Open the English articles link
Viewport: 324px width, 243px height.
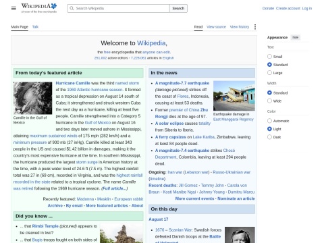[168, 58]
